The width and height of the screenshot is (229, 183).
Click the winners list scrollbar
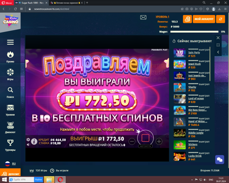(x=210, y=64)
